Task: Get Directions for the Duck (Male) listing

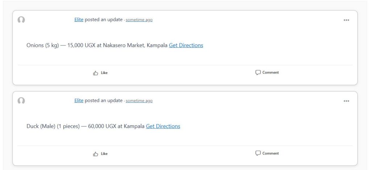Action: point(163,126)
